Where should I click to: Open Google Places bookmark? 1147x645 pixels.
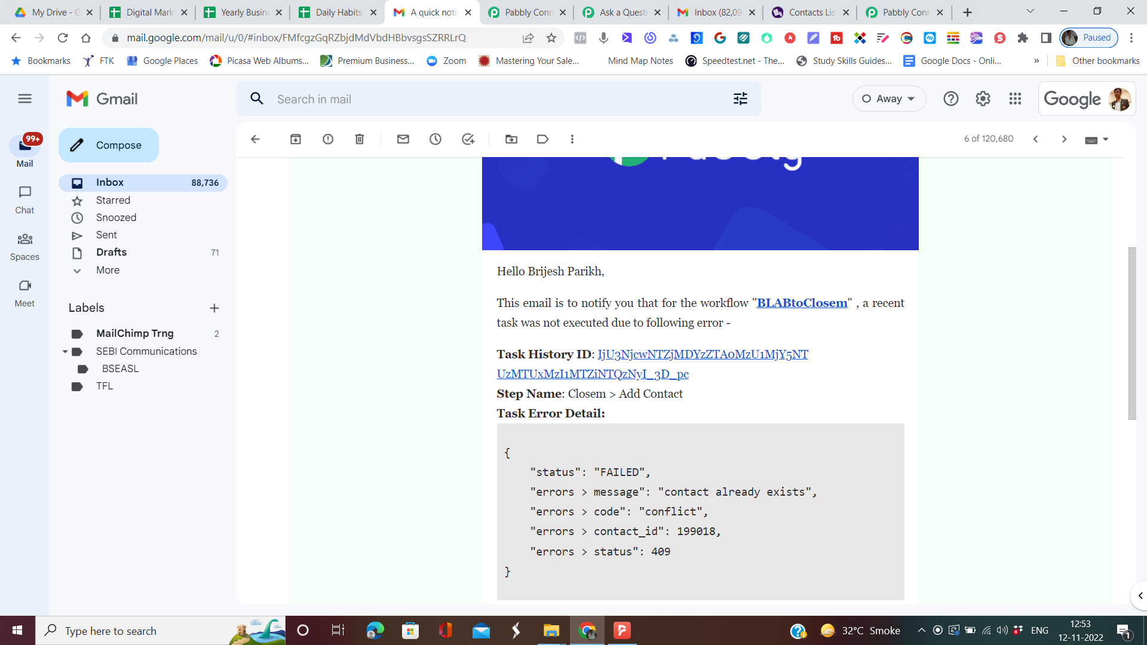[162, 61]
